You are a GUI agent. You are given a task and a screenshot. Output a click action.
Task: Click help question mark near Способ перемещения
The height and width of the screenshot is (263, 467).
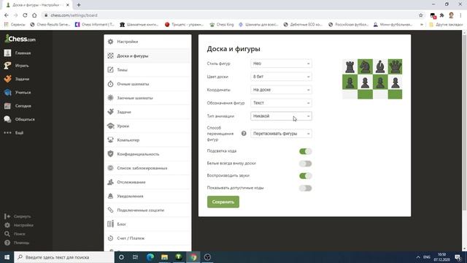pos(244,134)
